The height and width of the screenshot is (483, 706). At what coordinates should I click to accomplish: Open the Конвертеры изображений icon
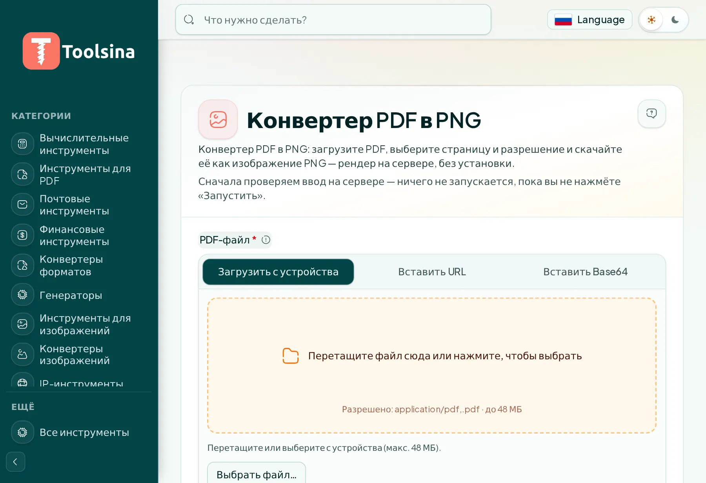pos(22,355)
